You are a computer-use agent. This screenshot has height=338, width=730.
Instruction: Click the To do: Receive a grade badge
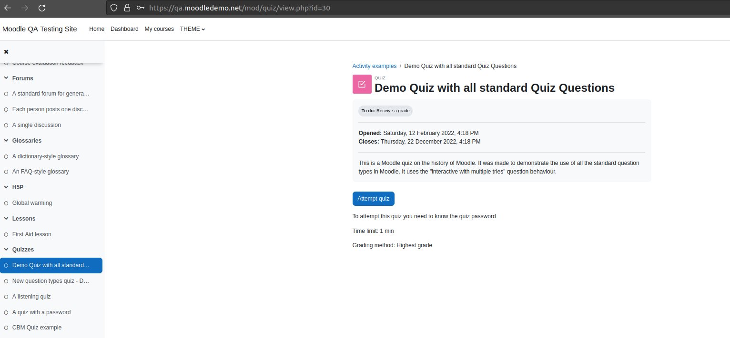click(385, 111)
